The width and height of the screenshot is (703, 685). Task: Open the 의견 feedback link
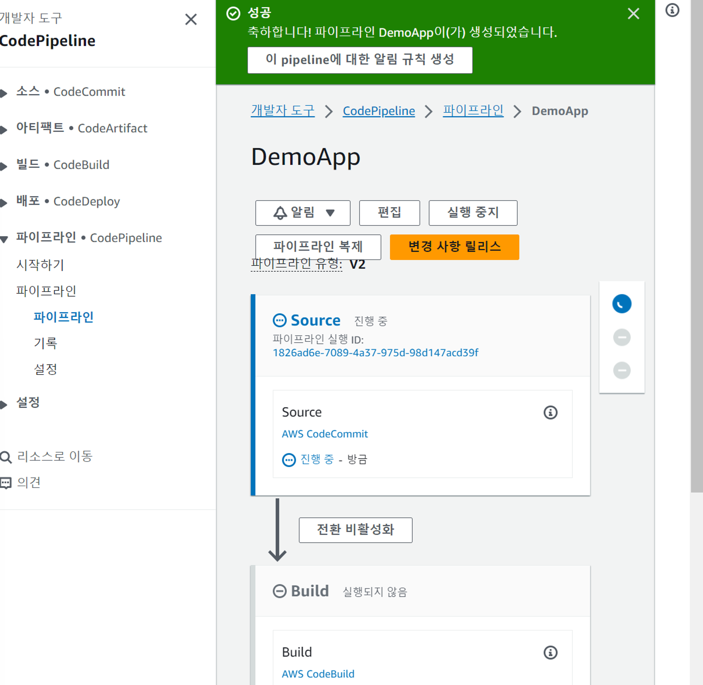pyautogui.click(x=29, y=482)
